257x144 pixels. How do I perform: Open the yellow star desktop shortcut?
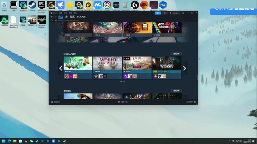coord(70,6)
